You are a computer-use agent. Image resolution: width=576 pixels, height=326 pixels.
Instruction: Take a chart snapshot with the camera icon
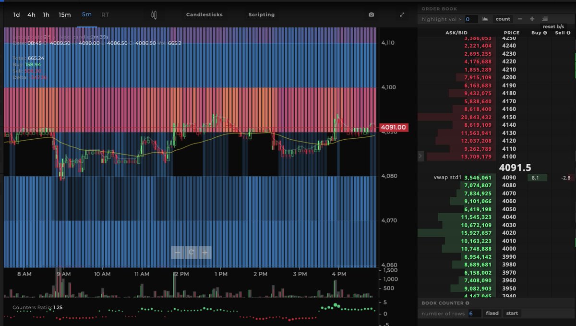[x=372, y=15]
